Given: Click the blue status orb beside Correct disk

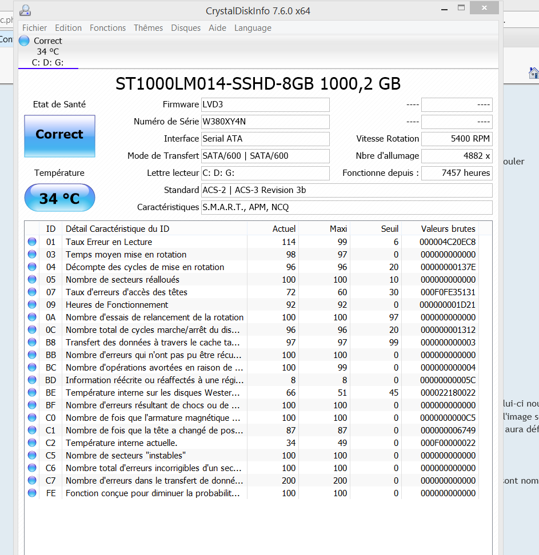Looking at the screenshot, I should coord(24,41).
